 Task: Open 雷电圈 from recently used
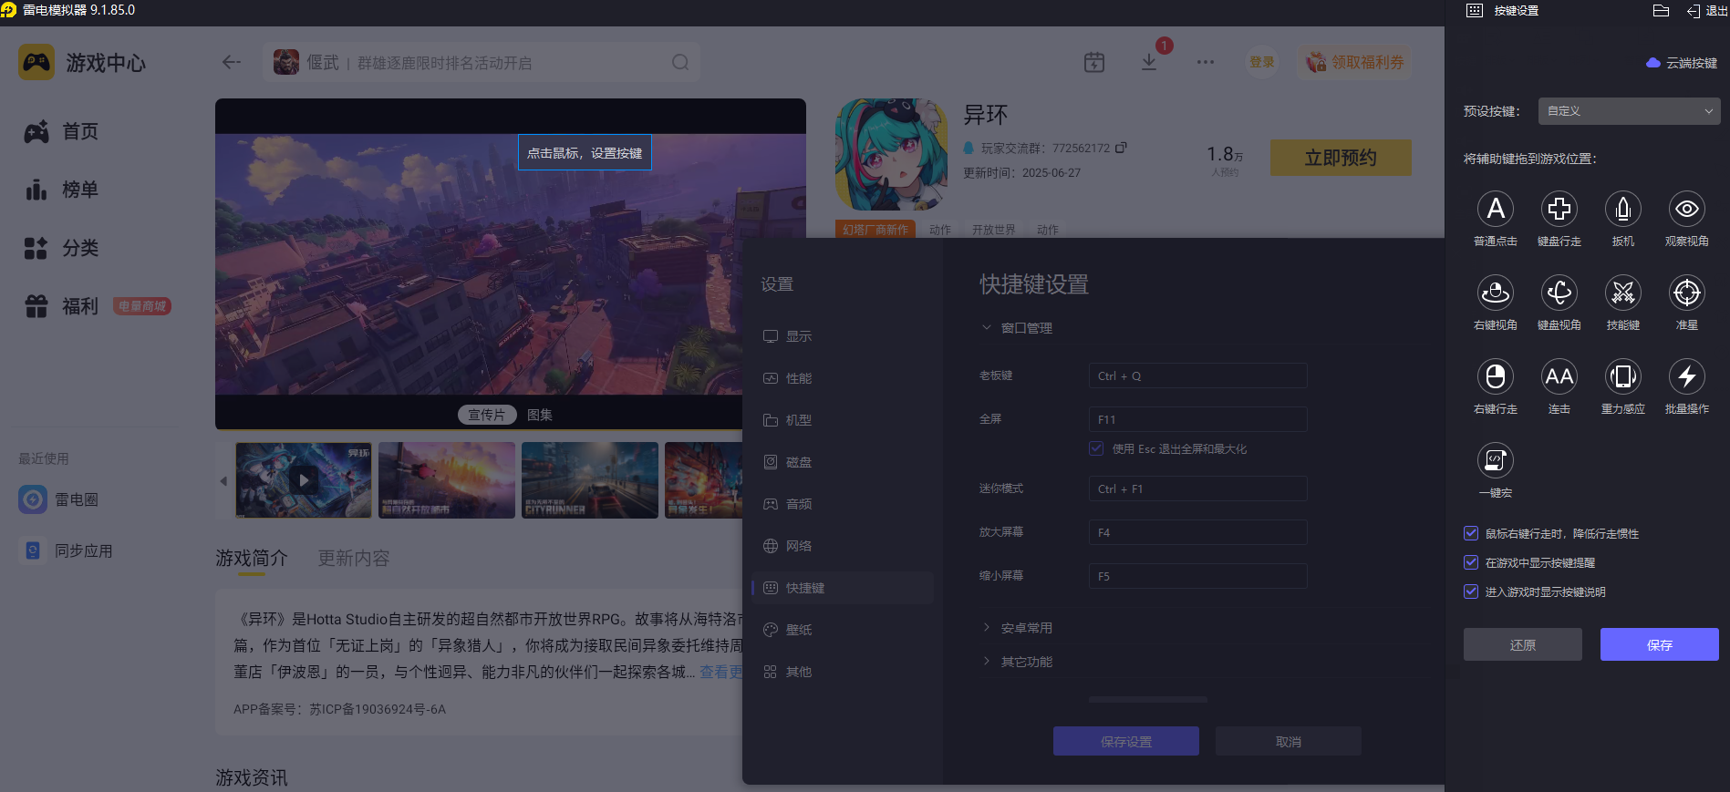coord(59,499)
